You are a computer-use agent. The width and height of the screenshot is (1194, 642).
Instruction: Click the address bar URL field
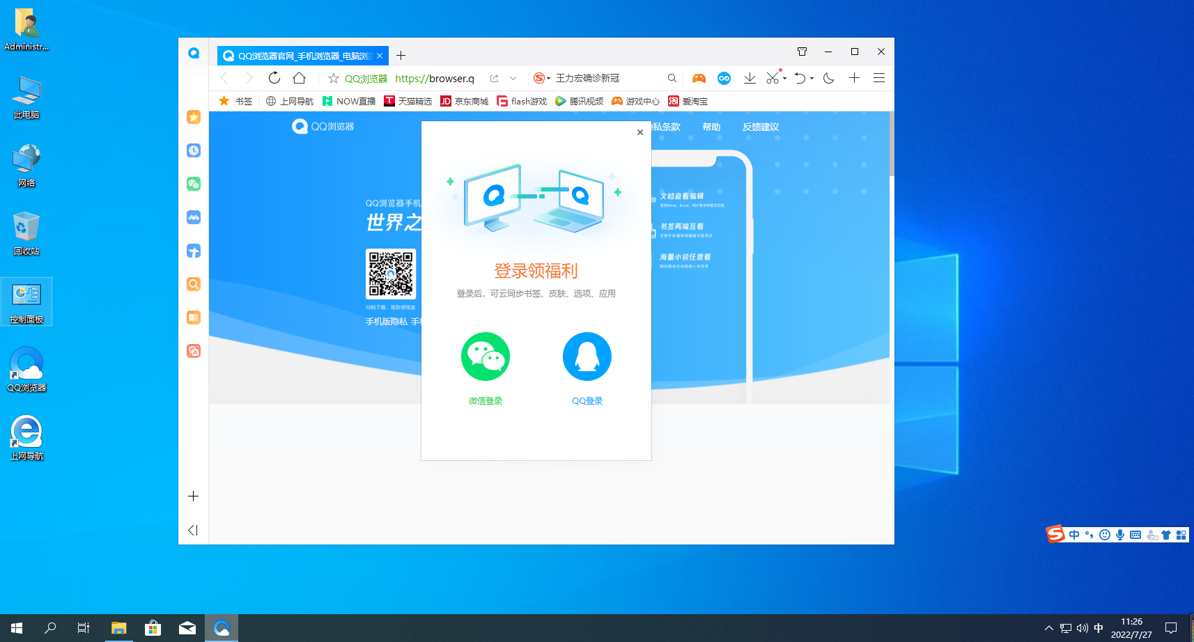click(x=435, y=79)
